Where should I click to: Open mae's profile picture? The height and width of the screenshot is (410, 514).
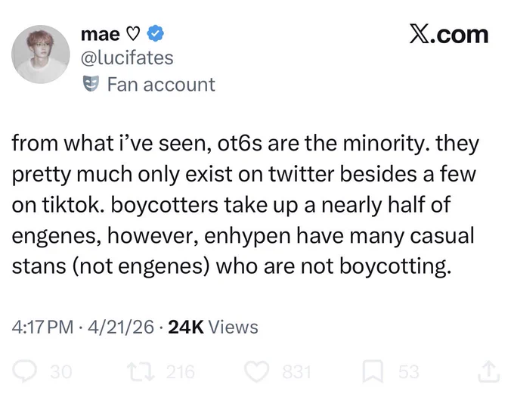[41, 54]
